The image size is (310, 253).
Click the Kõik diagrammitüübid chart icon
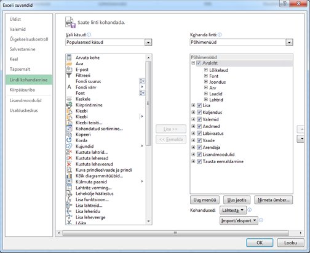coord(69,176)
